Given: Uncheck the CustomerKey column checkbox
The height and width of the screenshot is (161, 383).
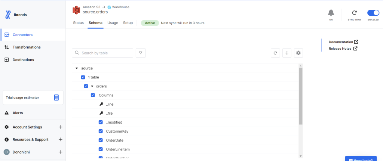Looking at the screenshot, I should [x=101, y=131].
